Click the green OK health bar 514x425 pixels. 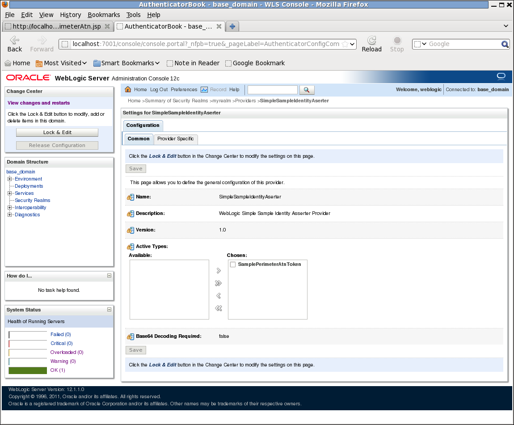[28, 370]
